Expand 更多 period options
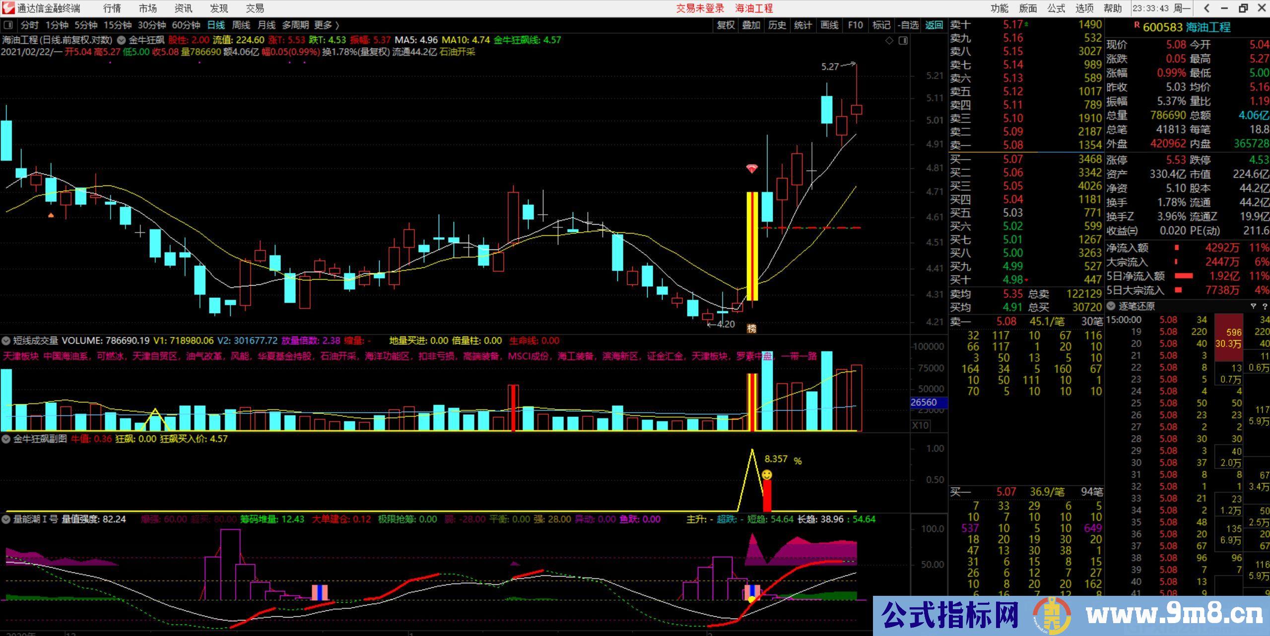The width and height of the screenshot is (1270, 636). point(327,25)
